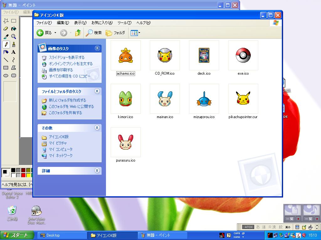Go up one folder level in Explorer
321x240 pixels.
[x=78, y=32]
